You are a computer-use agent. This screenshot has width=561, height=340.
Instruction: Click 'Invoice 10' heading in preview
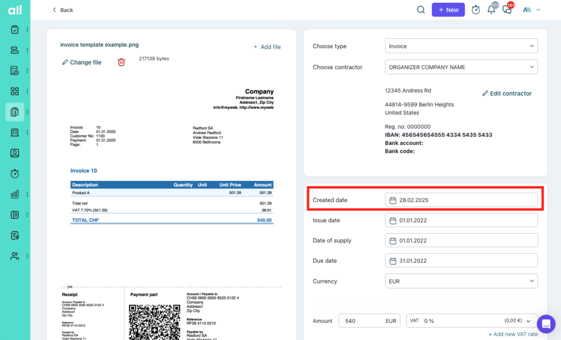83,170
